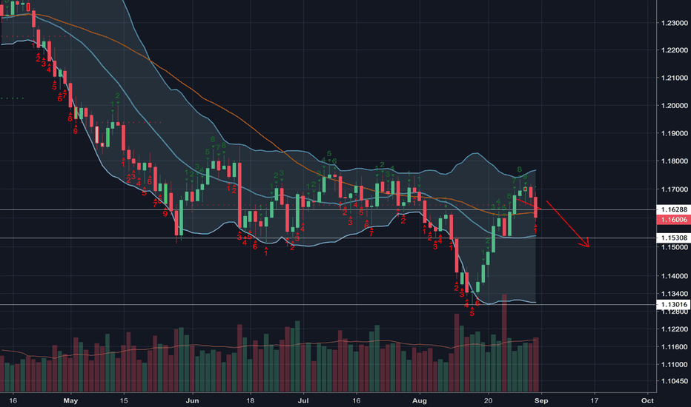Click the '20' date label in August
Image resolution: width=691 pixels, height=407 pixels.
coord(488,400)
